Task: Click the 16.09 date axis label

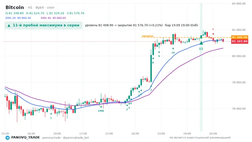Action: coord(31,134)
